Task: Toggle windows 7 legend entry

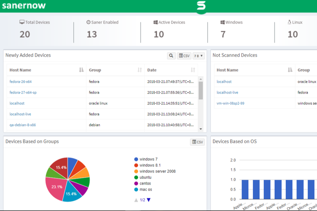Action: click(x=146, y=159)
